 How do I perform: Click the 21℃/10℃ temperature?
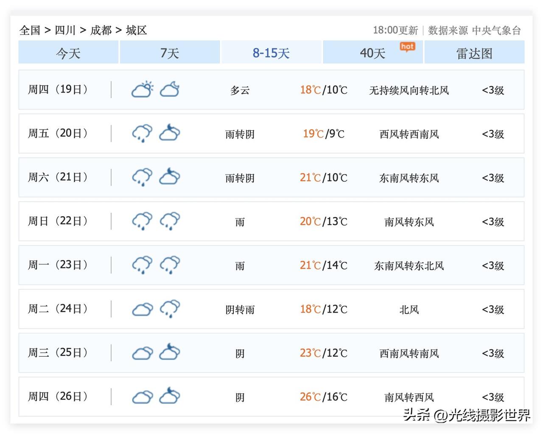click(324, 178)
